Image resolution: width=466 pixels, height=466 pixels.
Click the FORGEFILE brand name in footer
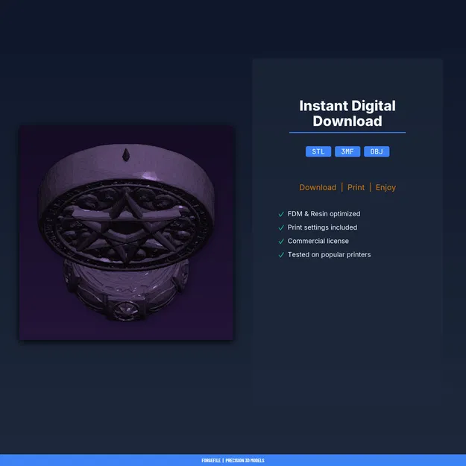pyautogui.click(x=211, y=460)
